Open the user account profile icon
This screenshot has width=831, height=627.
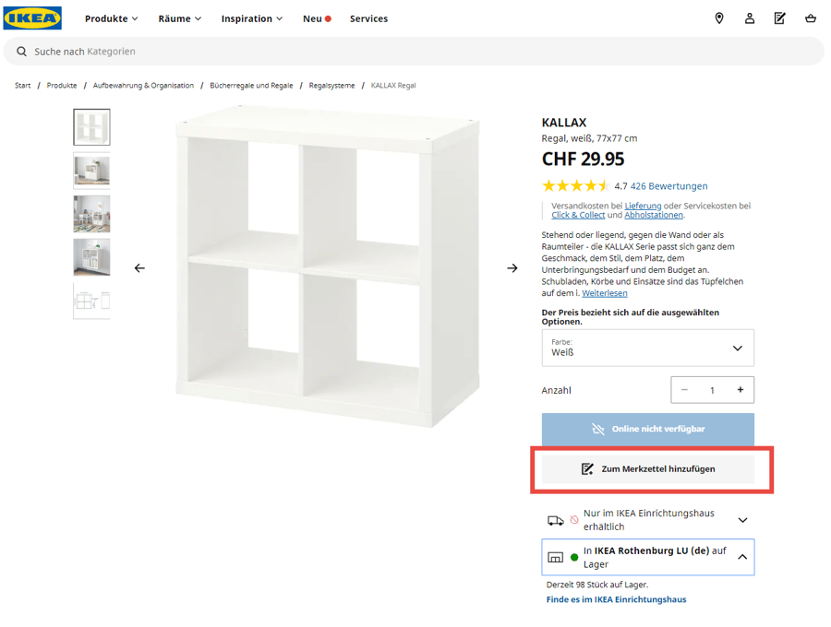coord(749,18)
